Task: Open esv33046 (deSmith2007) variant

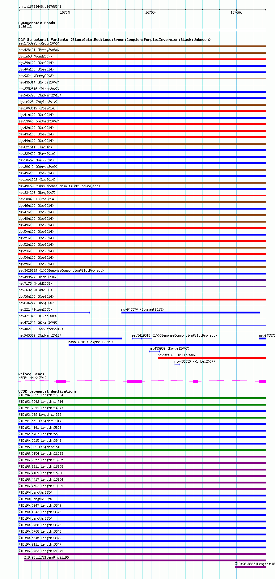Action: [x=39, y=121]
